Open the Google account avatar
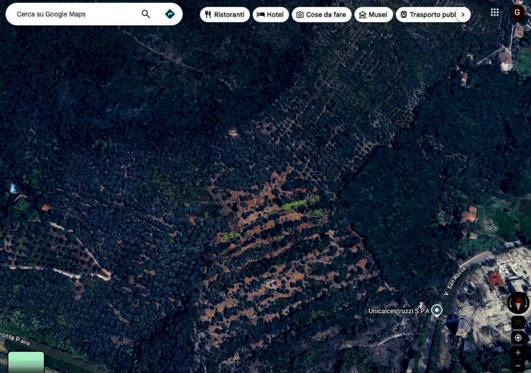Image resolution: width=531 pixels, height=373 pixels. pyautogui.click(x=517, y=12)
